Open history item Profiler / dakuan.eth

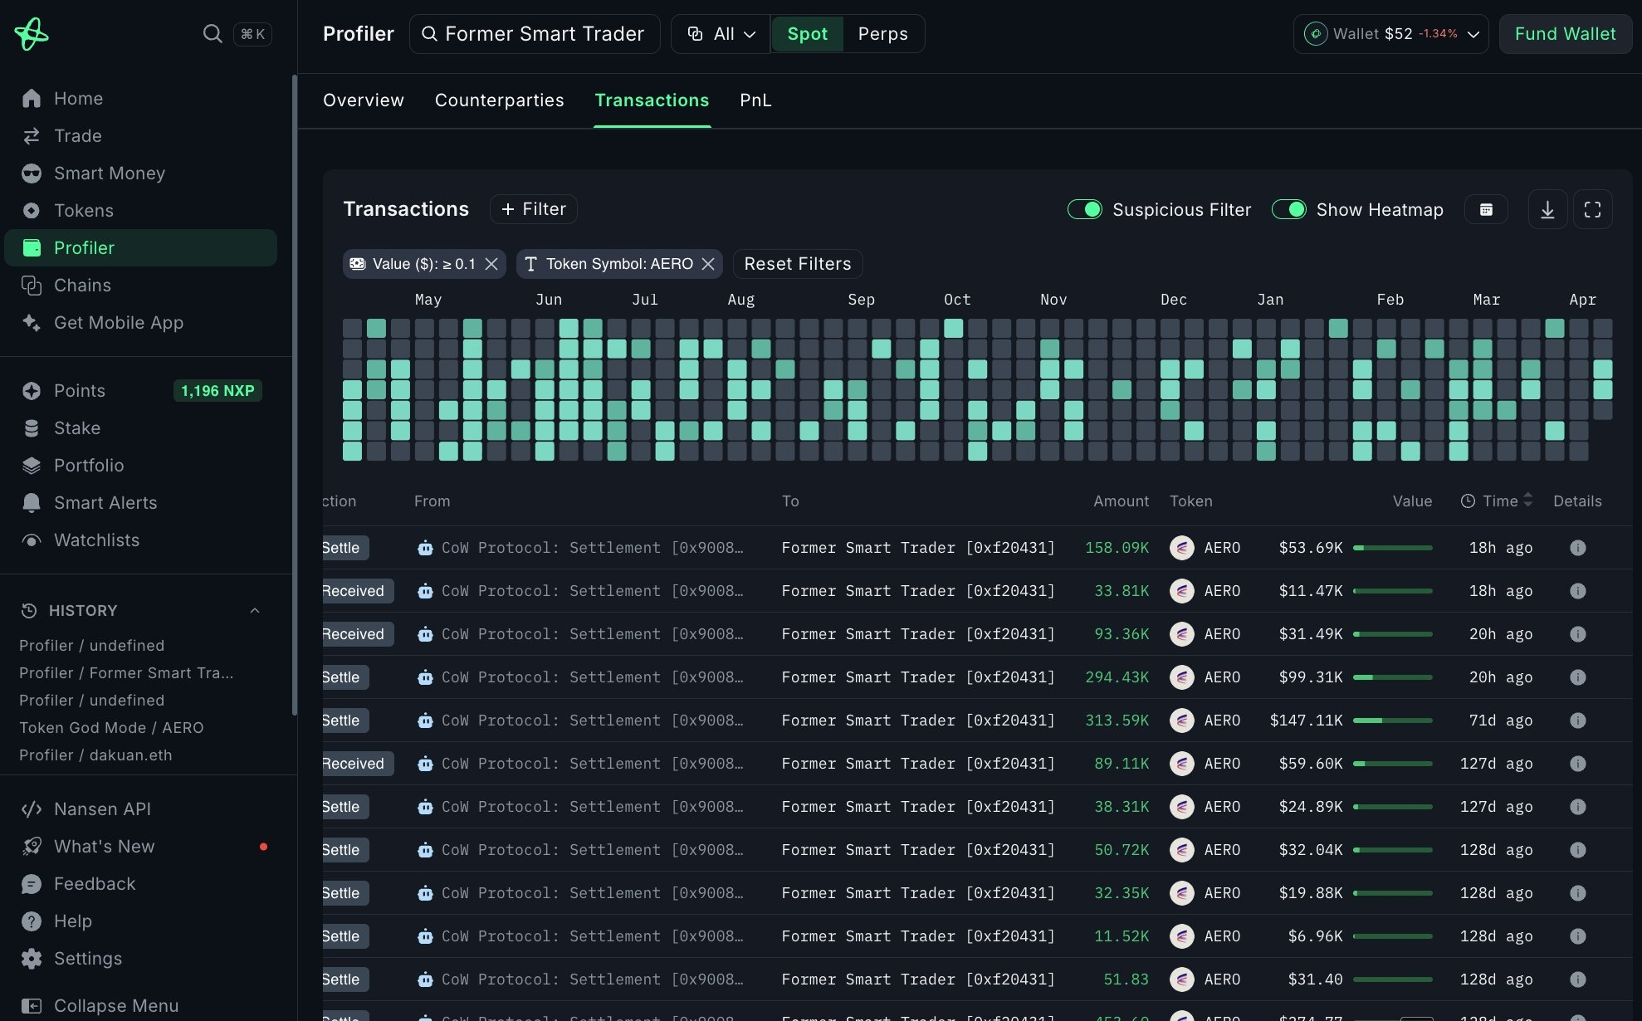coord(95,755)
